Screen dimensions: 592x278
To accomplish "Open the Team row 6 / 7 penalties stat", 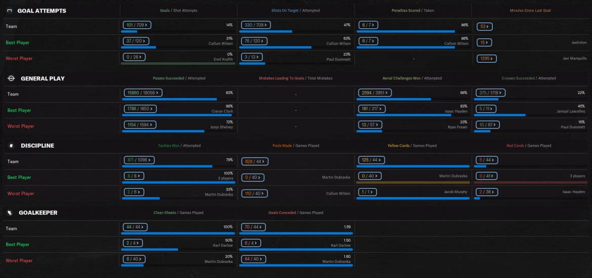I will pos(368,25).
